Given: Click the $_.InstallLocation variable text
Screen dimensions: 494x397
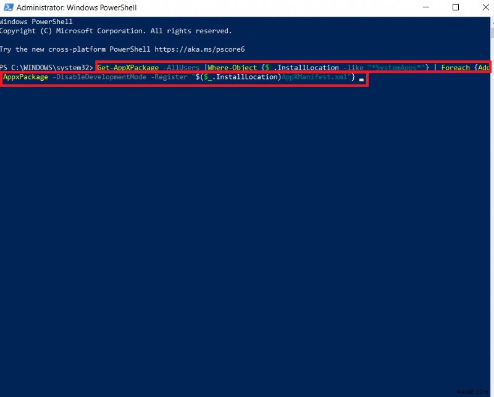Looking at the screenshot, I should tap(303, 67).
